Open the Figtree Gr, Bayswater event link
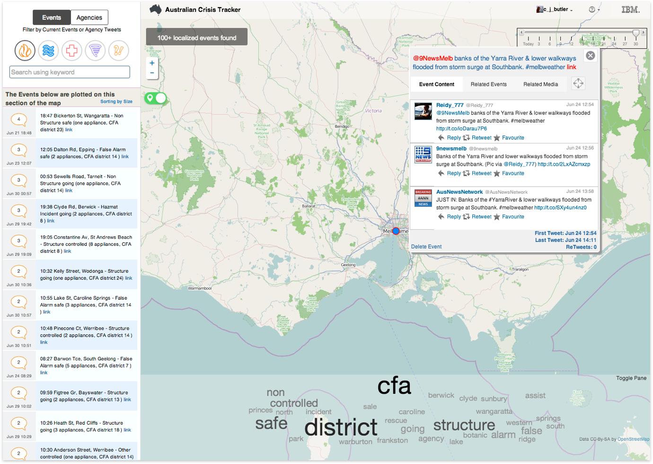The height and width of the screenshot is (464, 653). click(127, 400)
